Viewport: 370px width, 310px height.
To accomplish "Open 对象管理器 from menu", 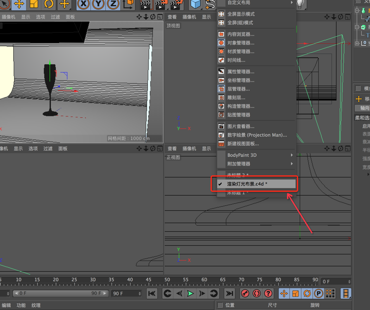I will (x=256, y=43).
